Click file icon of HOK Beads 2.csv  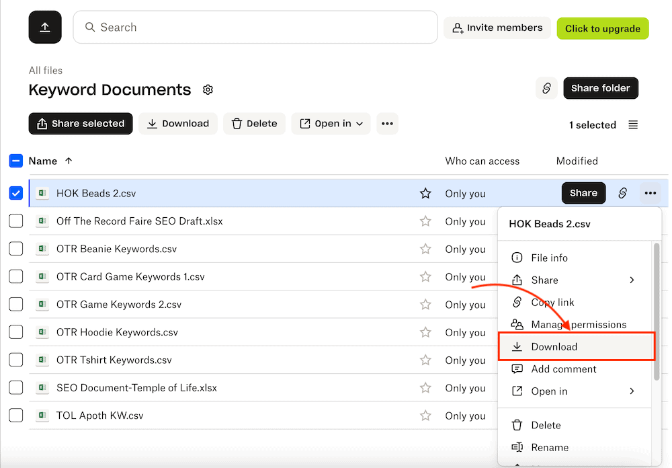click(42, 193)
